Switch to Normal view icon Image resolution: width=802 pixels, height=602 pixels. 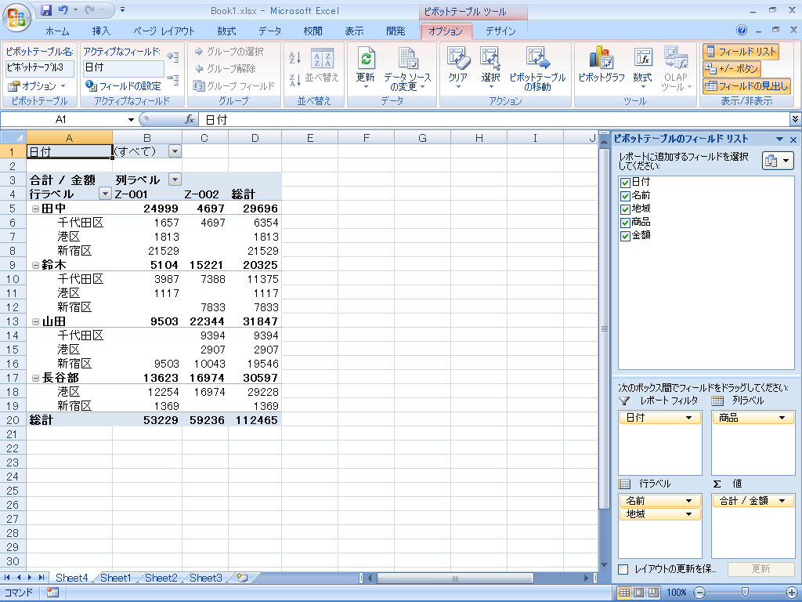pyautogui.click(x=624, y=593)
